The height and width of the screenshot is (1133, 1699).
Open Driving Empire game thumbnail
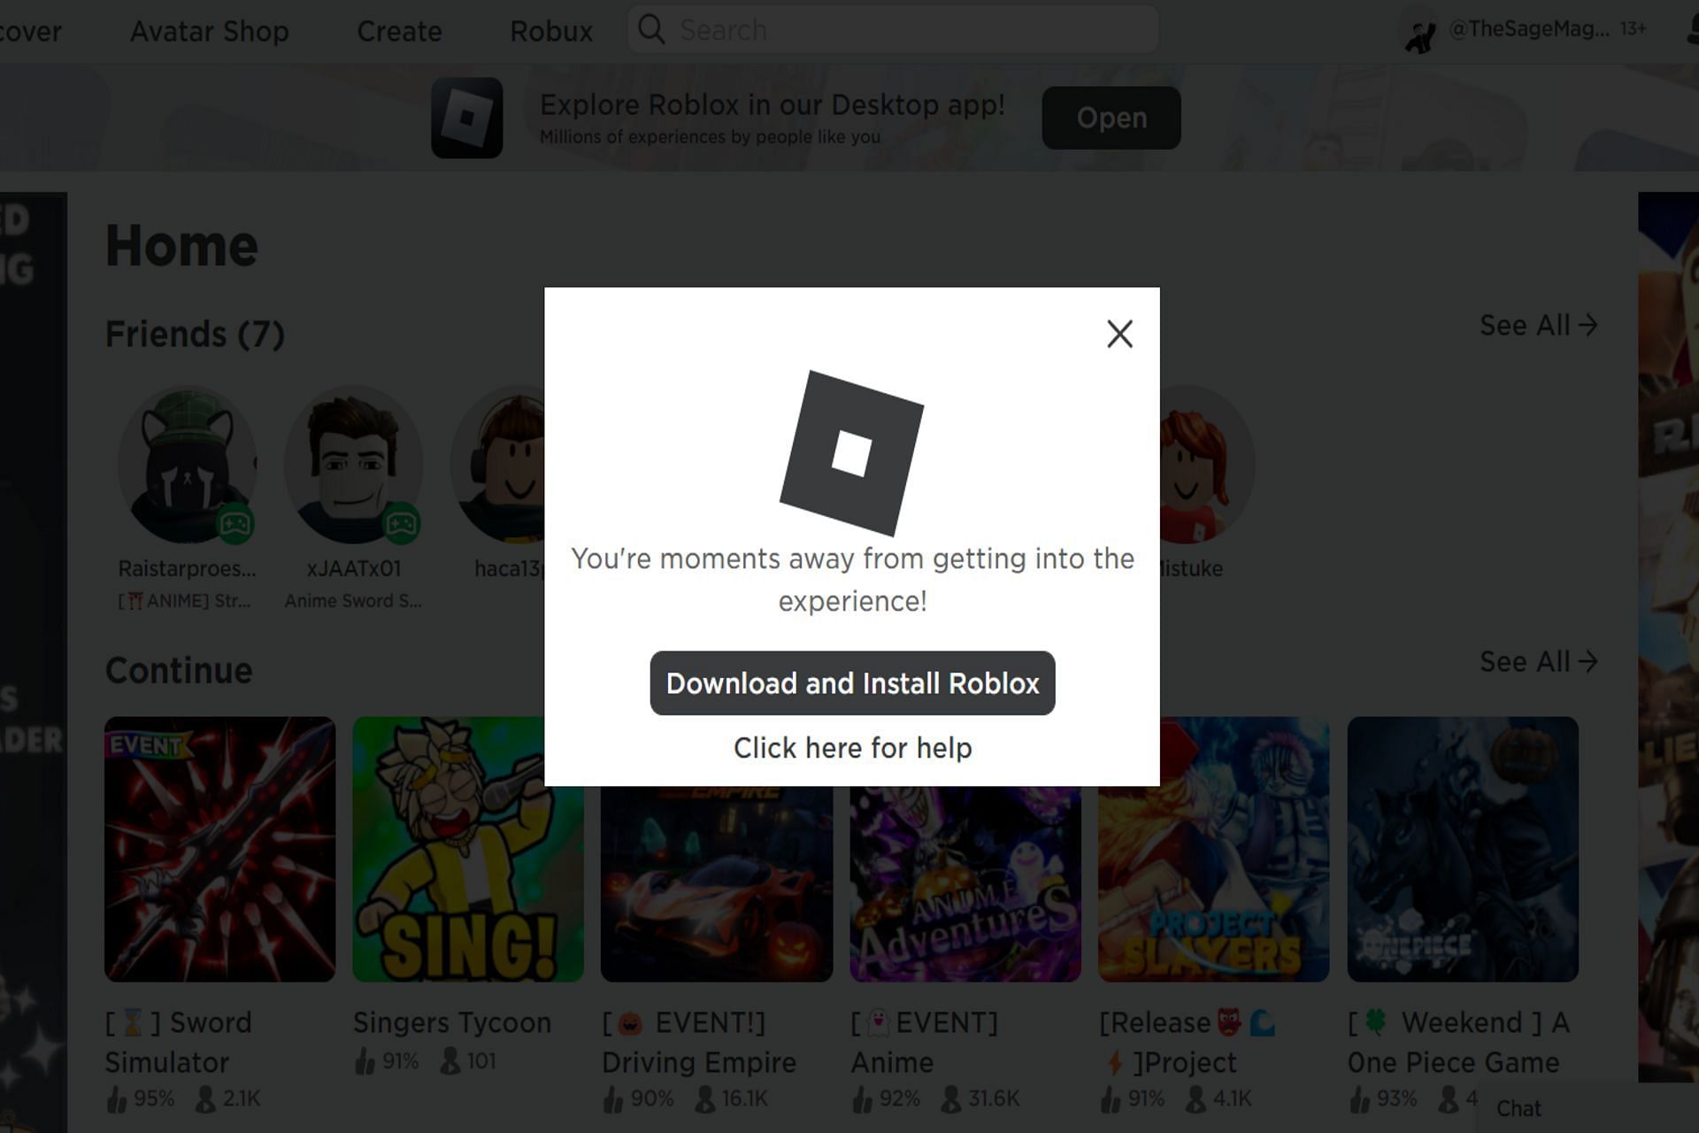click(x=717, y=883)
